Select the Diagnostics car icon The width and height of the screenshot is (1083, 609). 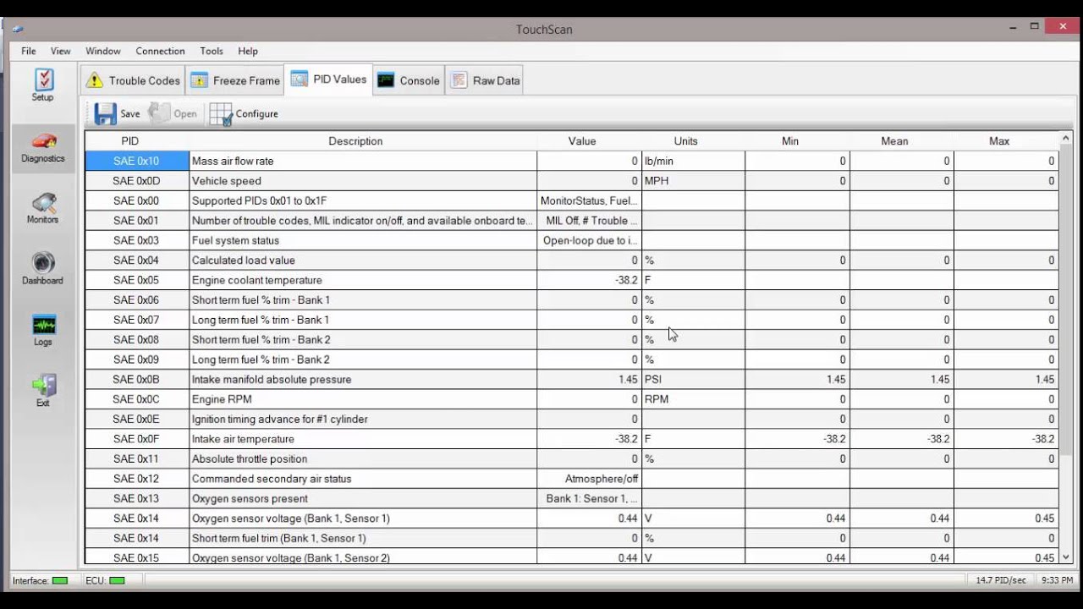tap(43, 141)
